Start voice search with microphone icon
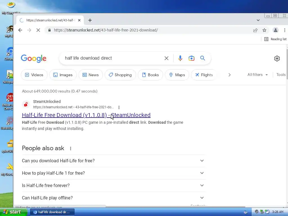The height and width of the screenshot is (216, 288). coord(180,58)
